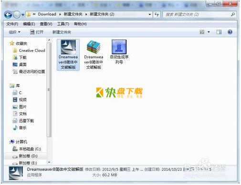Click the Forward navigation arrow

coord(16,15)
